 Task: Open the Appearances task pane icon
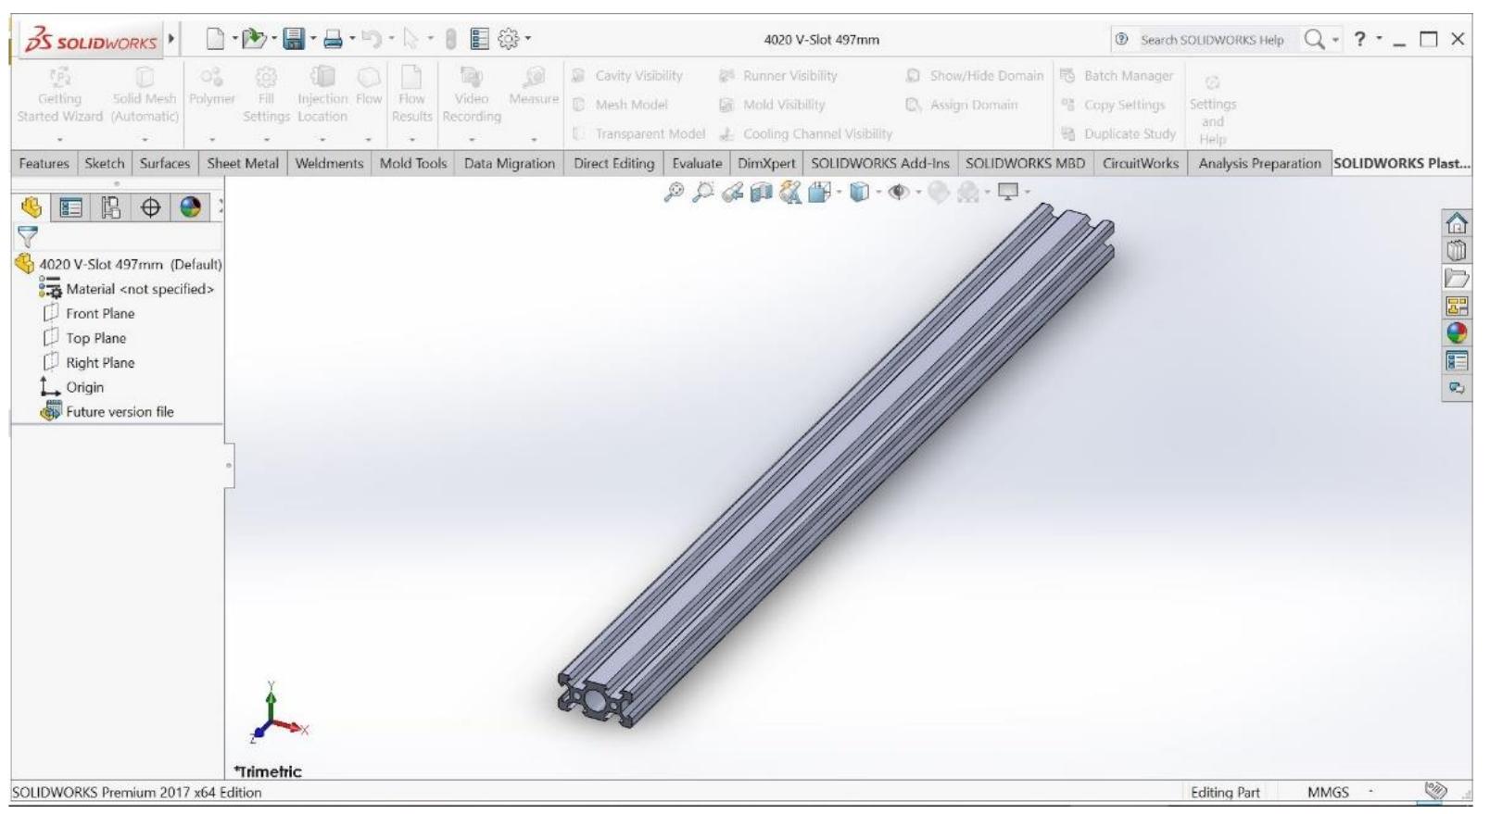pyautogui.click(x=1457, y=332)
